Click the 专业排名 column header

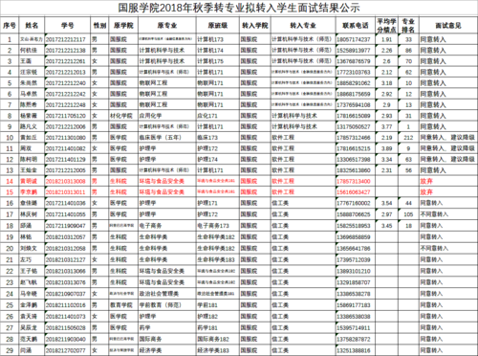pyautogui.click(x=408, y=25)
